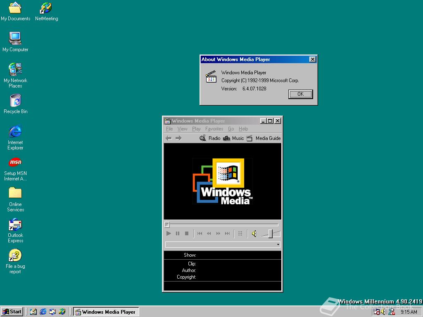Select the My Documents desktop icon
The height and width of the screenshot is (317, 423).
(15, 11)
